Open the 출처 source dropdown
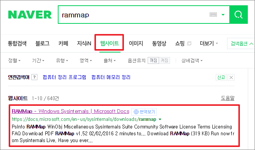The height and width of the screenshot is (150, 255). tap(110, 60)
